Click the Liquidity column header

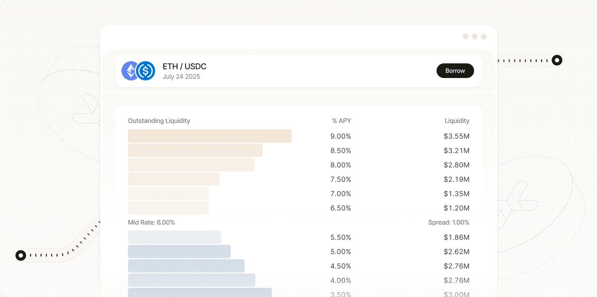pos(457,121)
